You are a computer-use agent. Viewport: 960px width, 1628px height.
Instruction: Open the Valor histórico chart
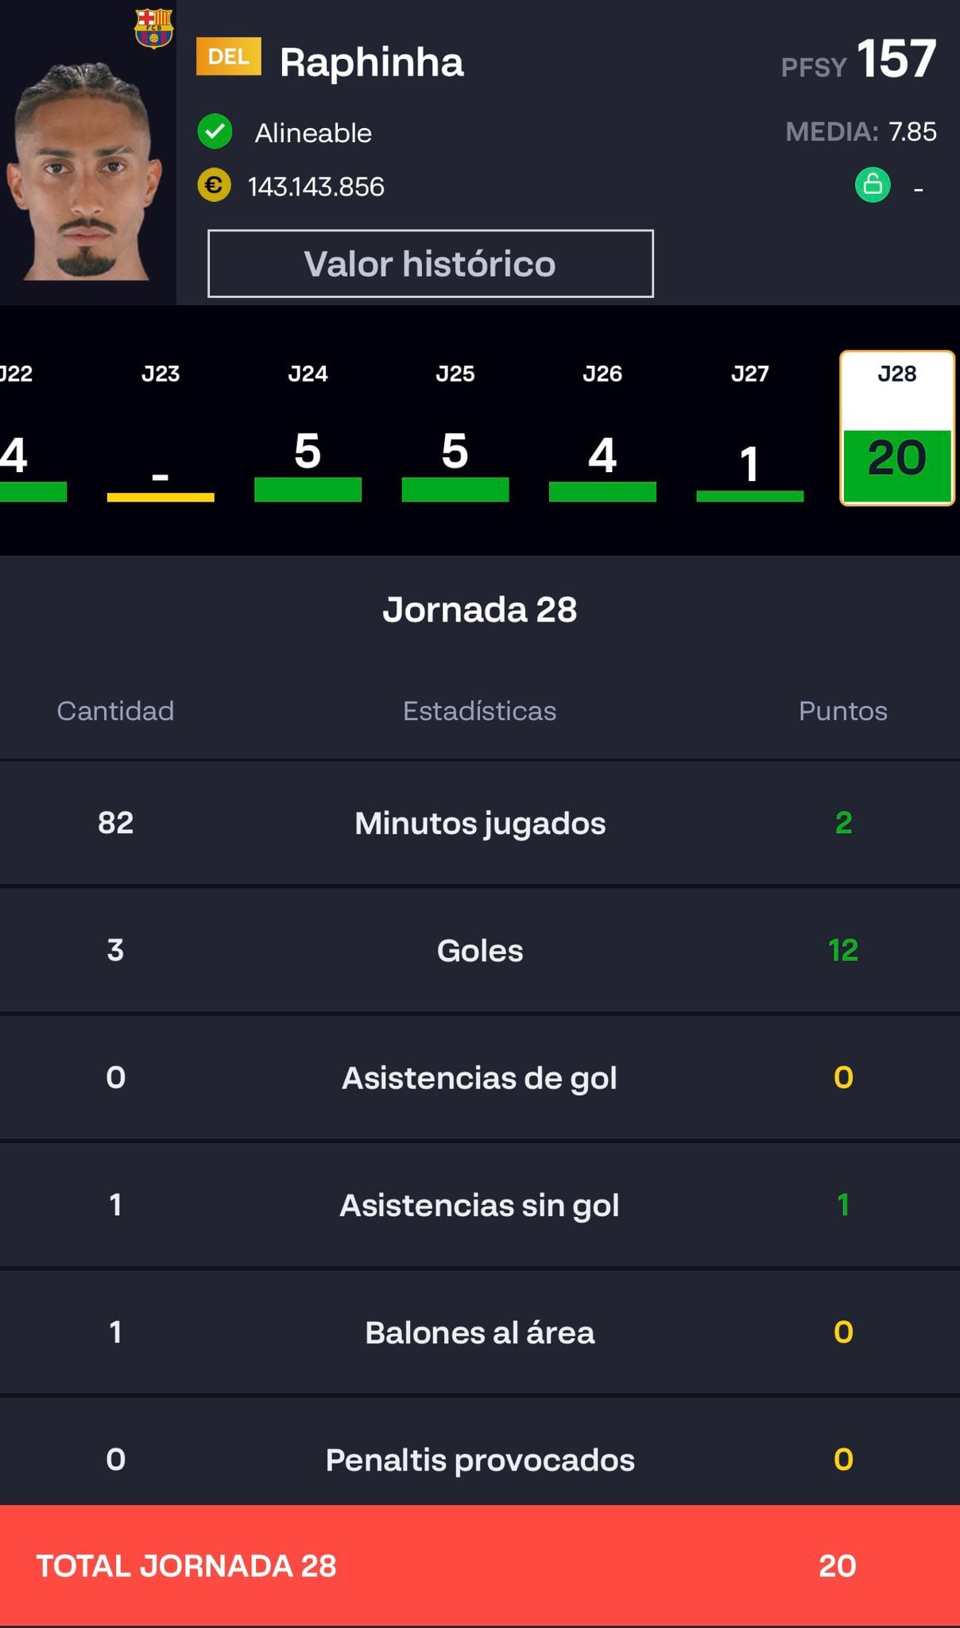coord(430,264)
